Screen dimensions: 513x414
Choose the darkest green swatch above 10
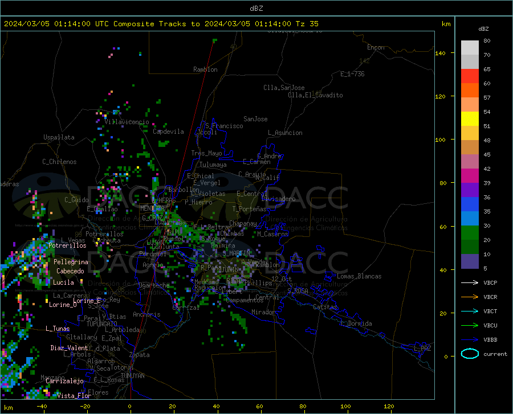click(x=470, y=247)
